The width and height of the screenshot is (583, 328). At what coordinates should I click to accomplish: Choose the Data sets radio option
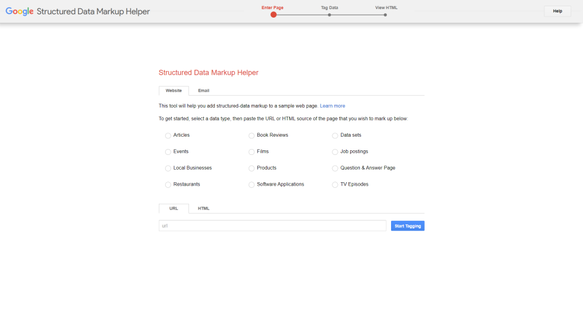[x=335, y=136]
